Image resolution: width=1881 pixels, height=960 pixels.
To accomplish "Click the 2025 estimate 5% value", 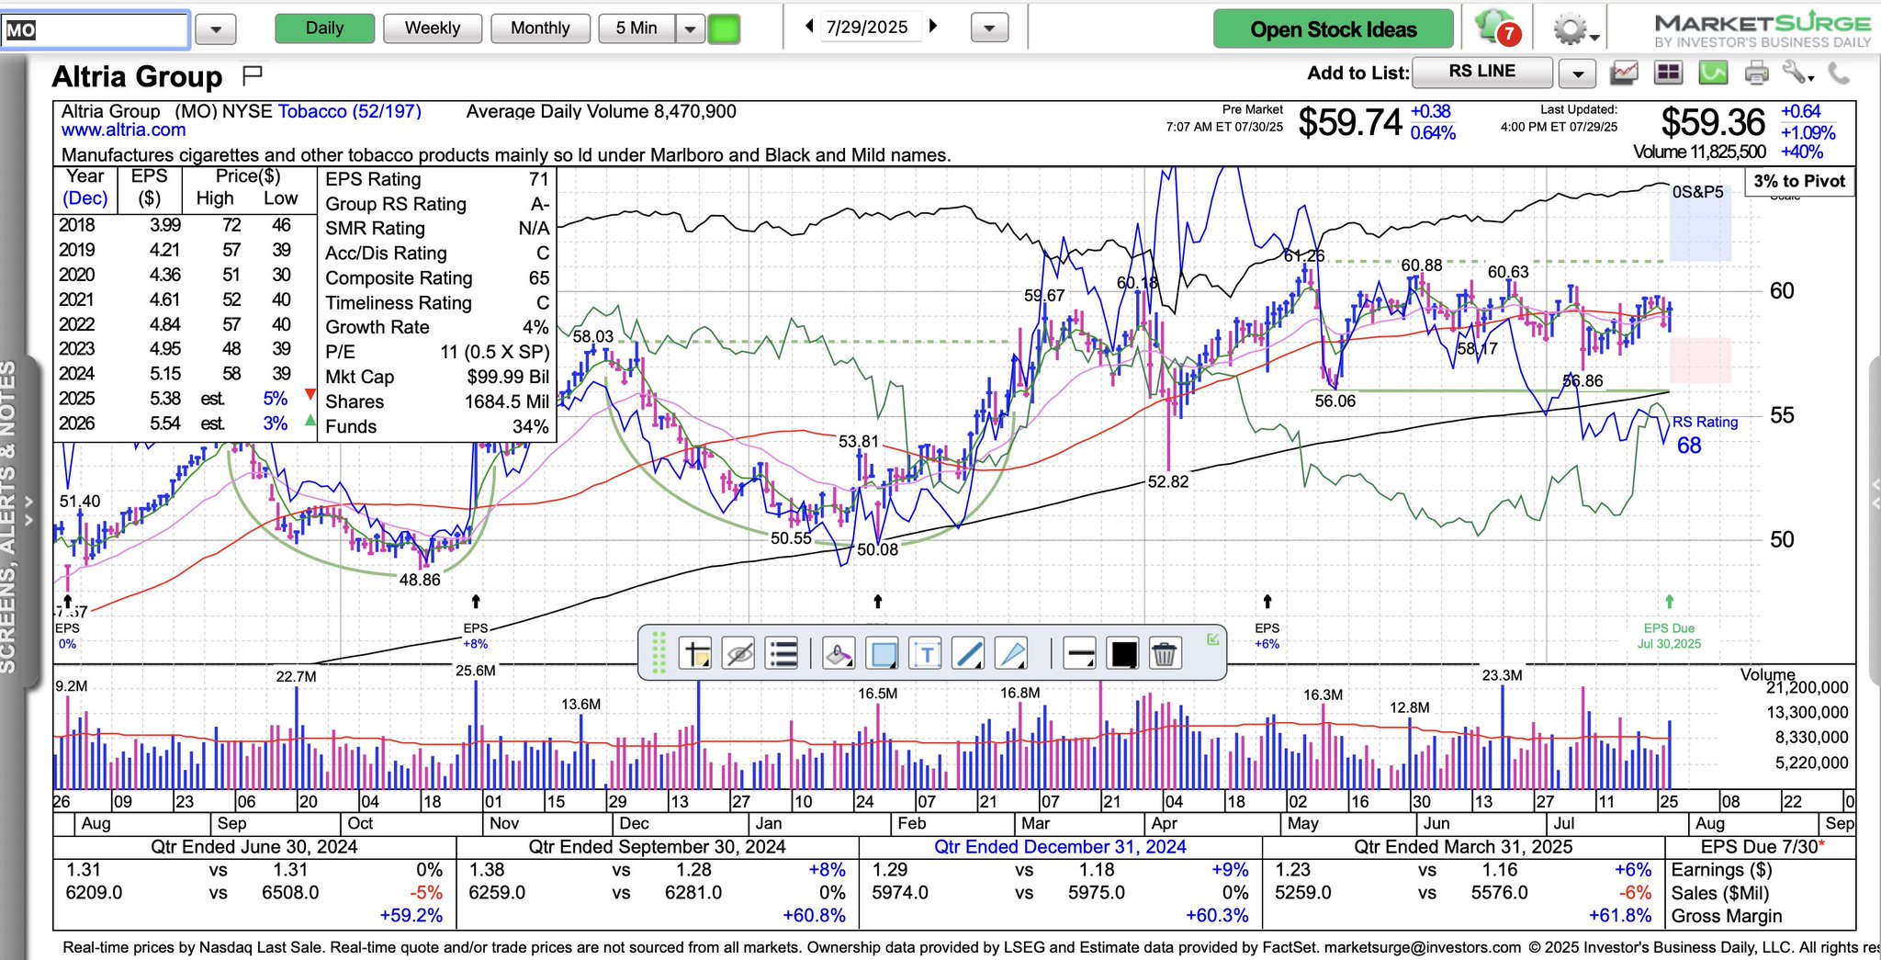I will point(275,399).
